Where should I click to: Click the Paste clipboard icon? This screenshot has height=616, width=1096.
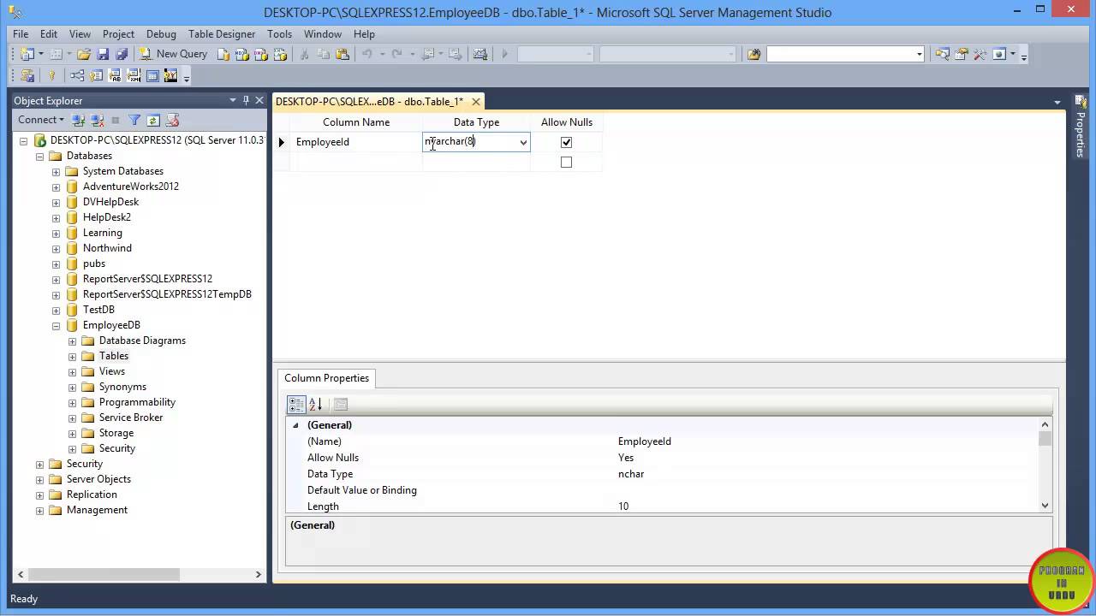coord(342,54)
